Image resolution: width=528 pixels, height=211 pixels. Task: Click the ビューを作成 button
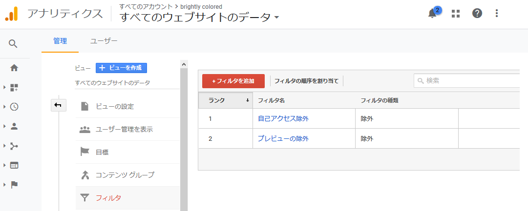point(121,68)
